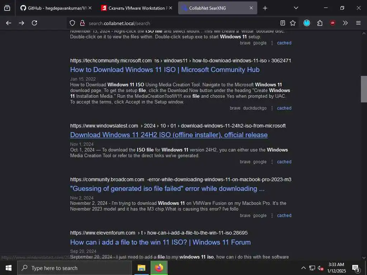367x275 pixels.
Task: Click techcommunity.microsoft.com result URL
Action: coord(181,61)
